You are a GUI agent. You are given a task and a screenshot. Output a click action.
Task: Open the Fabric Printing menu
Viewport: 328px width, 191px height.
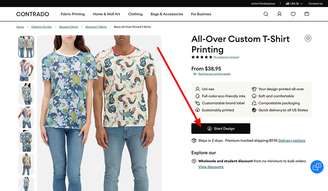pos(73,14)
